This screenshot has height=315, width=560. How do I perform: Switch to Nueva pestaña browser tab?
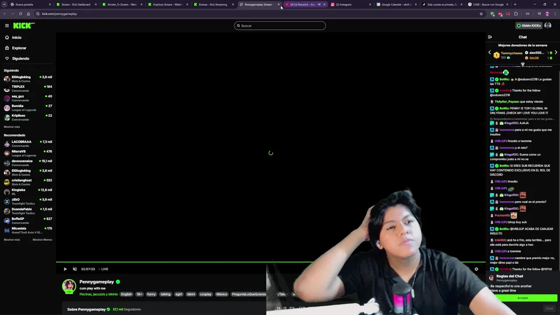27,4
